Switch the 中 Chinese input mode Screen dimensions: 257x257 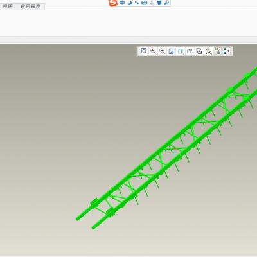pyautogui.click(x=122, y=3)
